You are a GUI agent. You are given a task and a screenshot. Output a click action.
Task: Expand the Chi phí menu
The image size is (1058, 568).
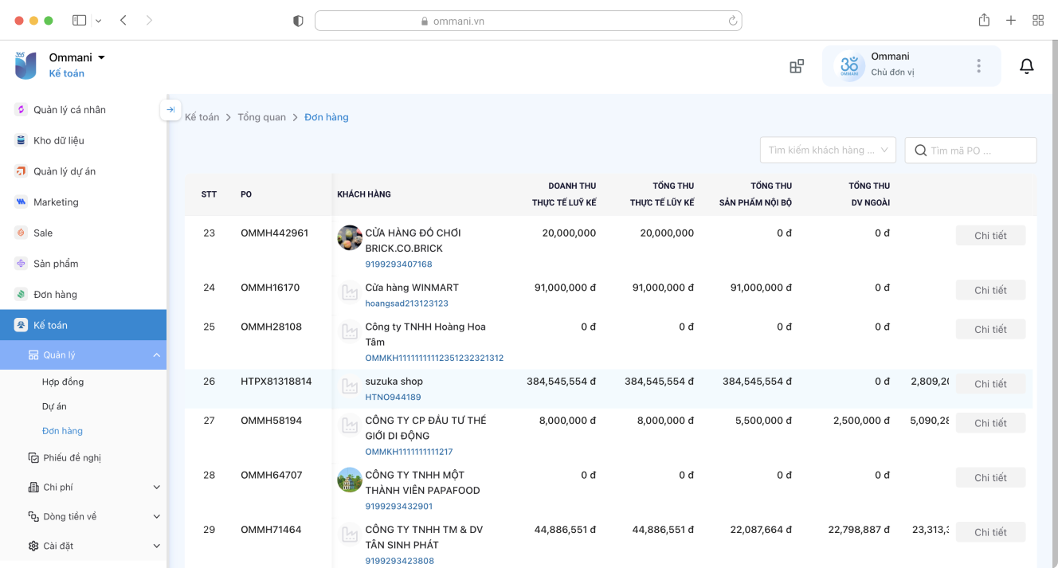[x=156, y=488]
